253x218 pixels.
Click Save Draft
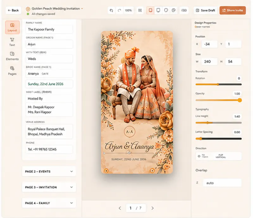tap(205, 10)
